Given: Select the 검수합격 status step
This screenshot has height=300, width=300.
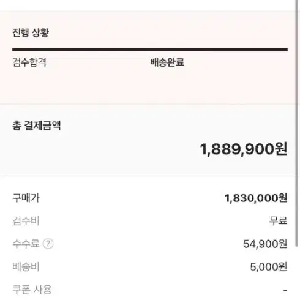Looking at the screenshot, I should pos(29,62).
